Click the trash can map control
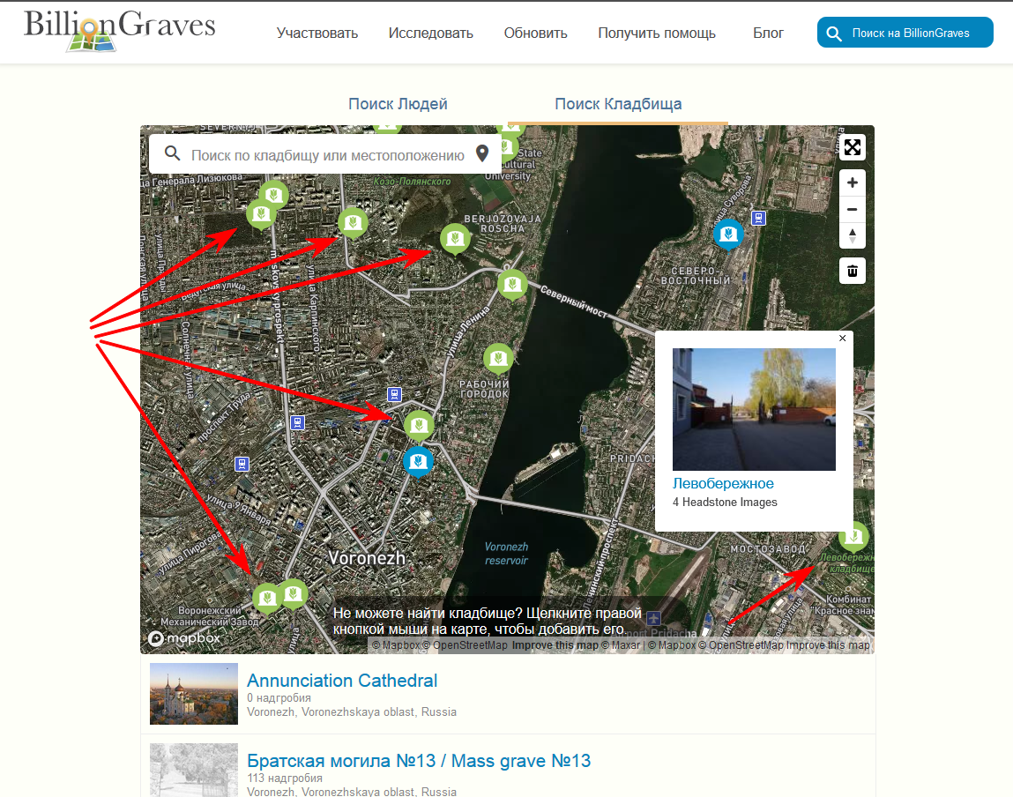 pyautogui.click(x=853, y=271)
